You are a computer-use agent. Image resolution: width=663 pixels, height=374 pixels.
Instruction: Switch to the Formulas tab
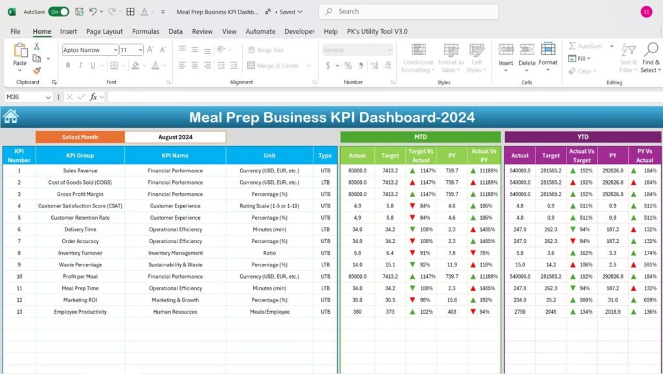coord(146,31)
